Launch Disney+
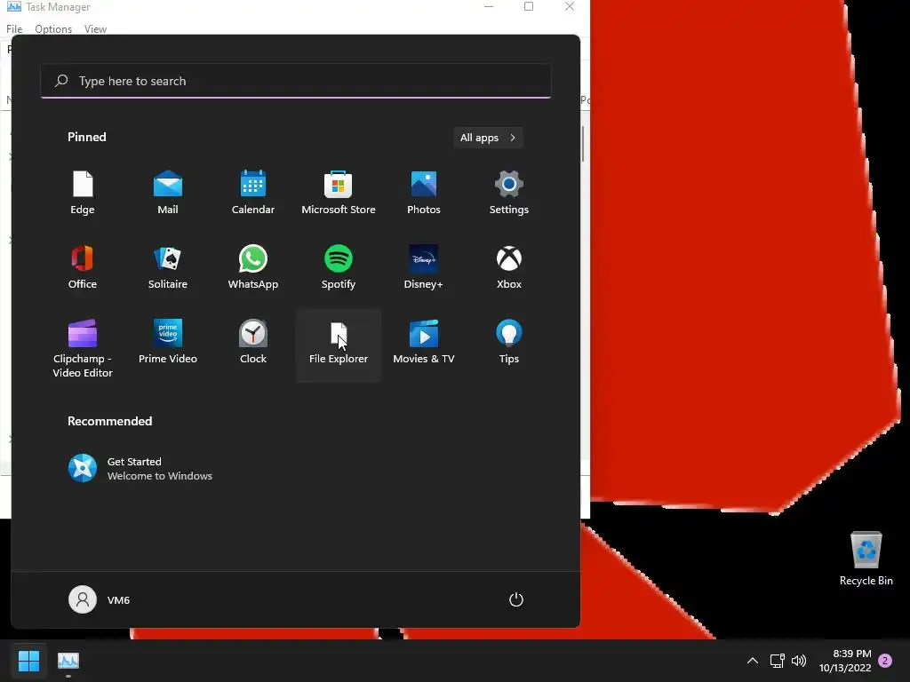910x682 pixels. (x=424, y=267)
